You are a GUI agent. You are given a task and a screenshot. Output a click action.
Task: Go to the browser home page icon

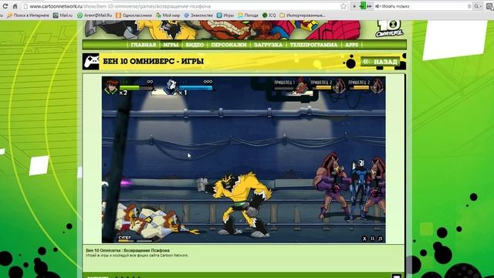point(15,6)
